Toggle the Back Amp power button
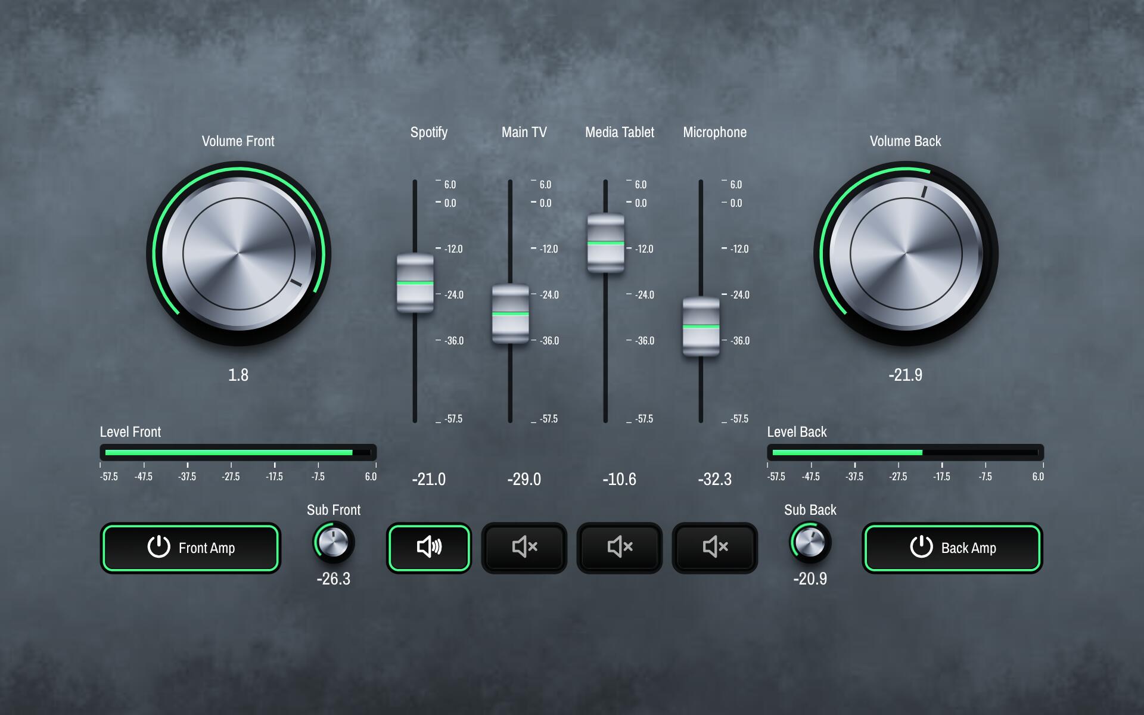This screenshot has height=715, width=1144. pyautogui.click(x=952, y=548)
